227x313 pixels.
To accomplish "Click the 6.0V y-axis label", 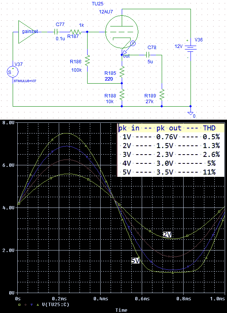I will [8, 165].
